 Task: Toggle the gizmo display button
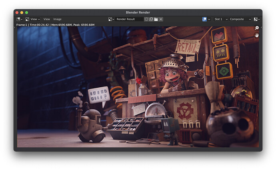click(204, 19)
